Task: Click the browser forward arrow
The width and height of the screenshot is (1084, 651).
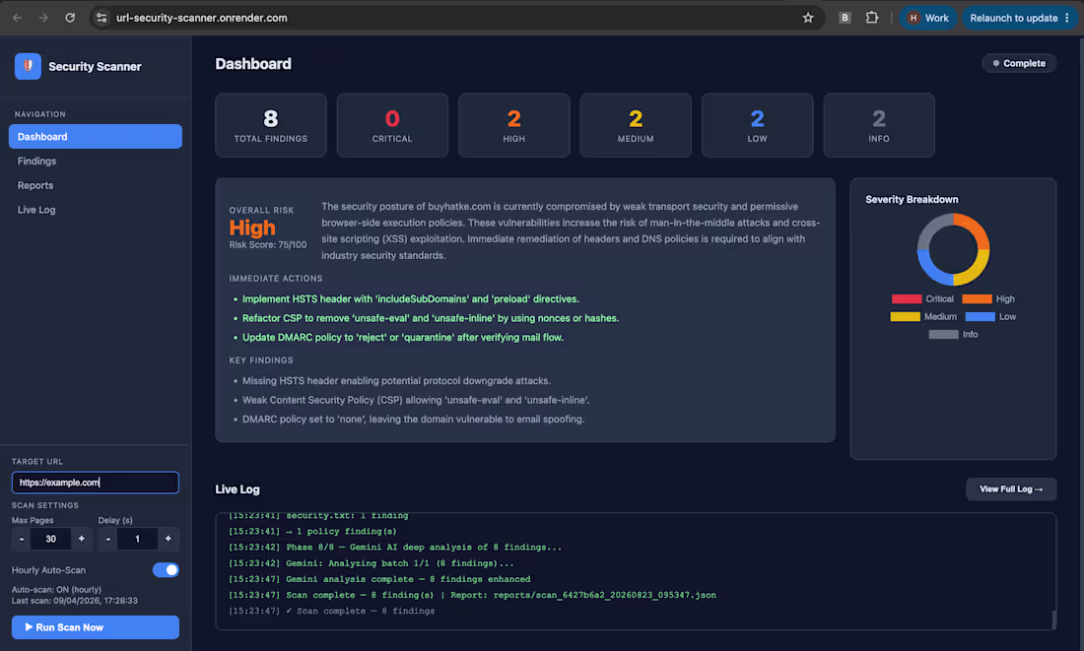Action: coord(43,18)
